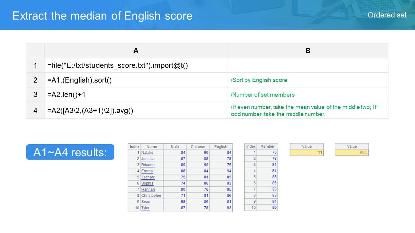
Task: Select the yellow value cell showing 11
Action: tap(306, 152)
